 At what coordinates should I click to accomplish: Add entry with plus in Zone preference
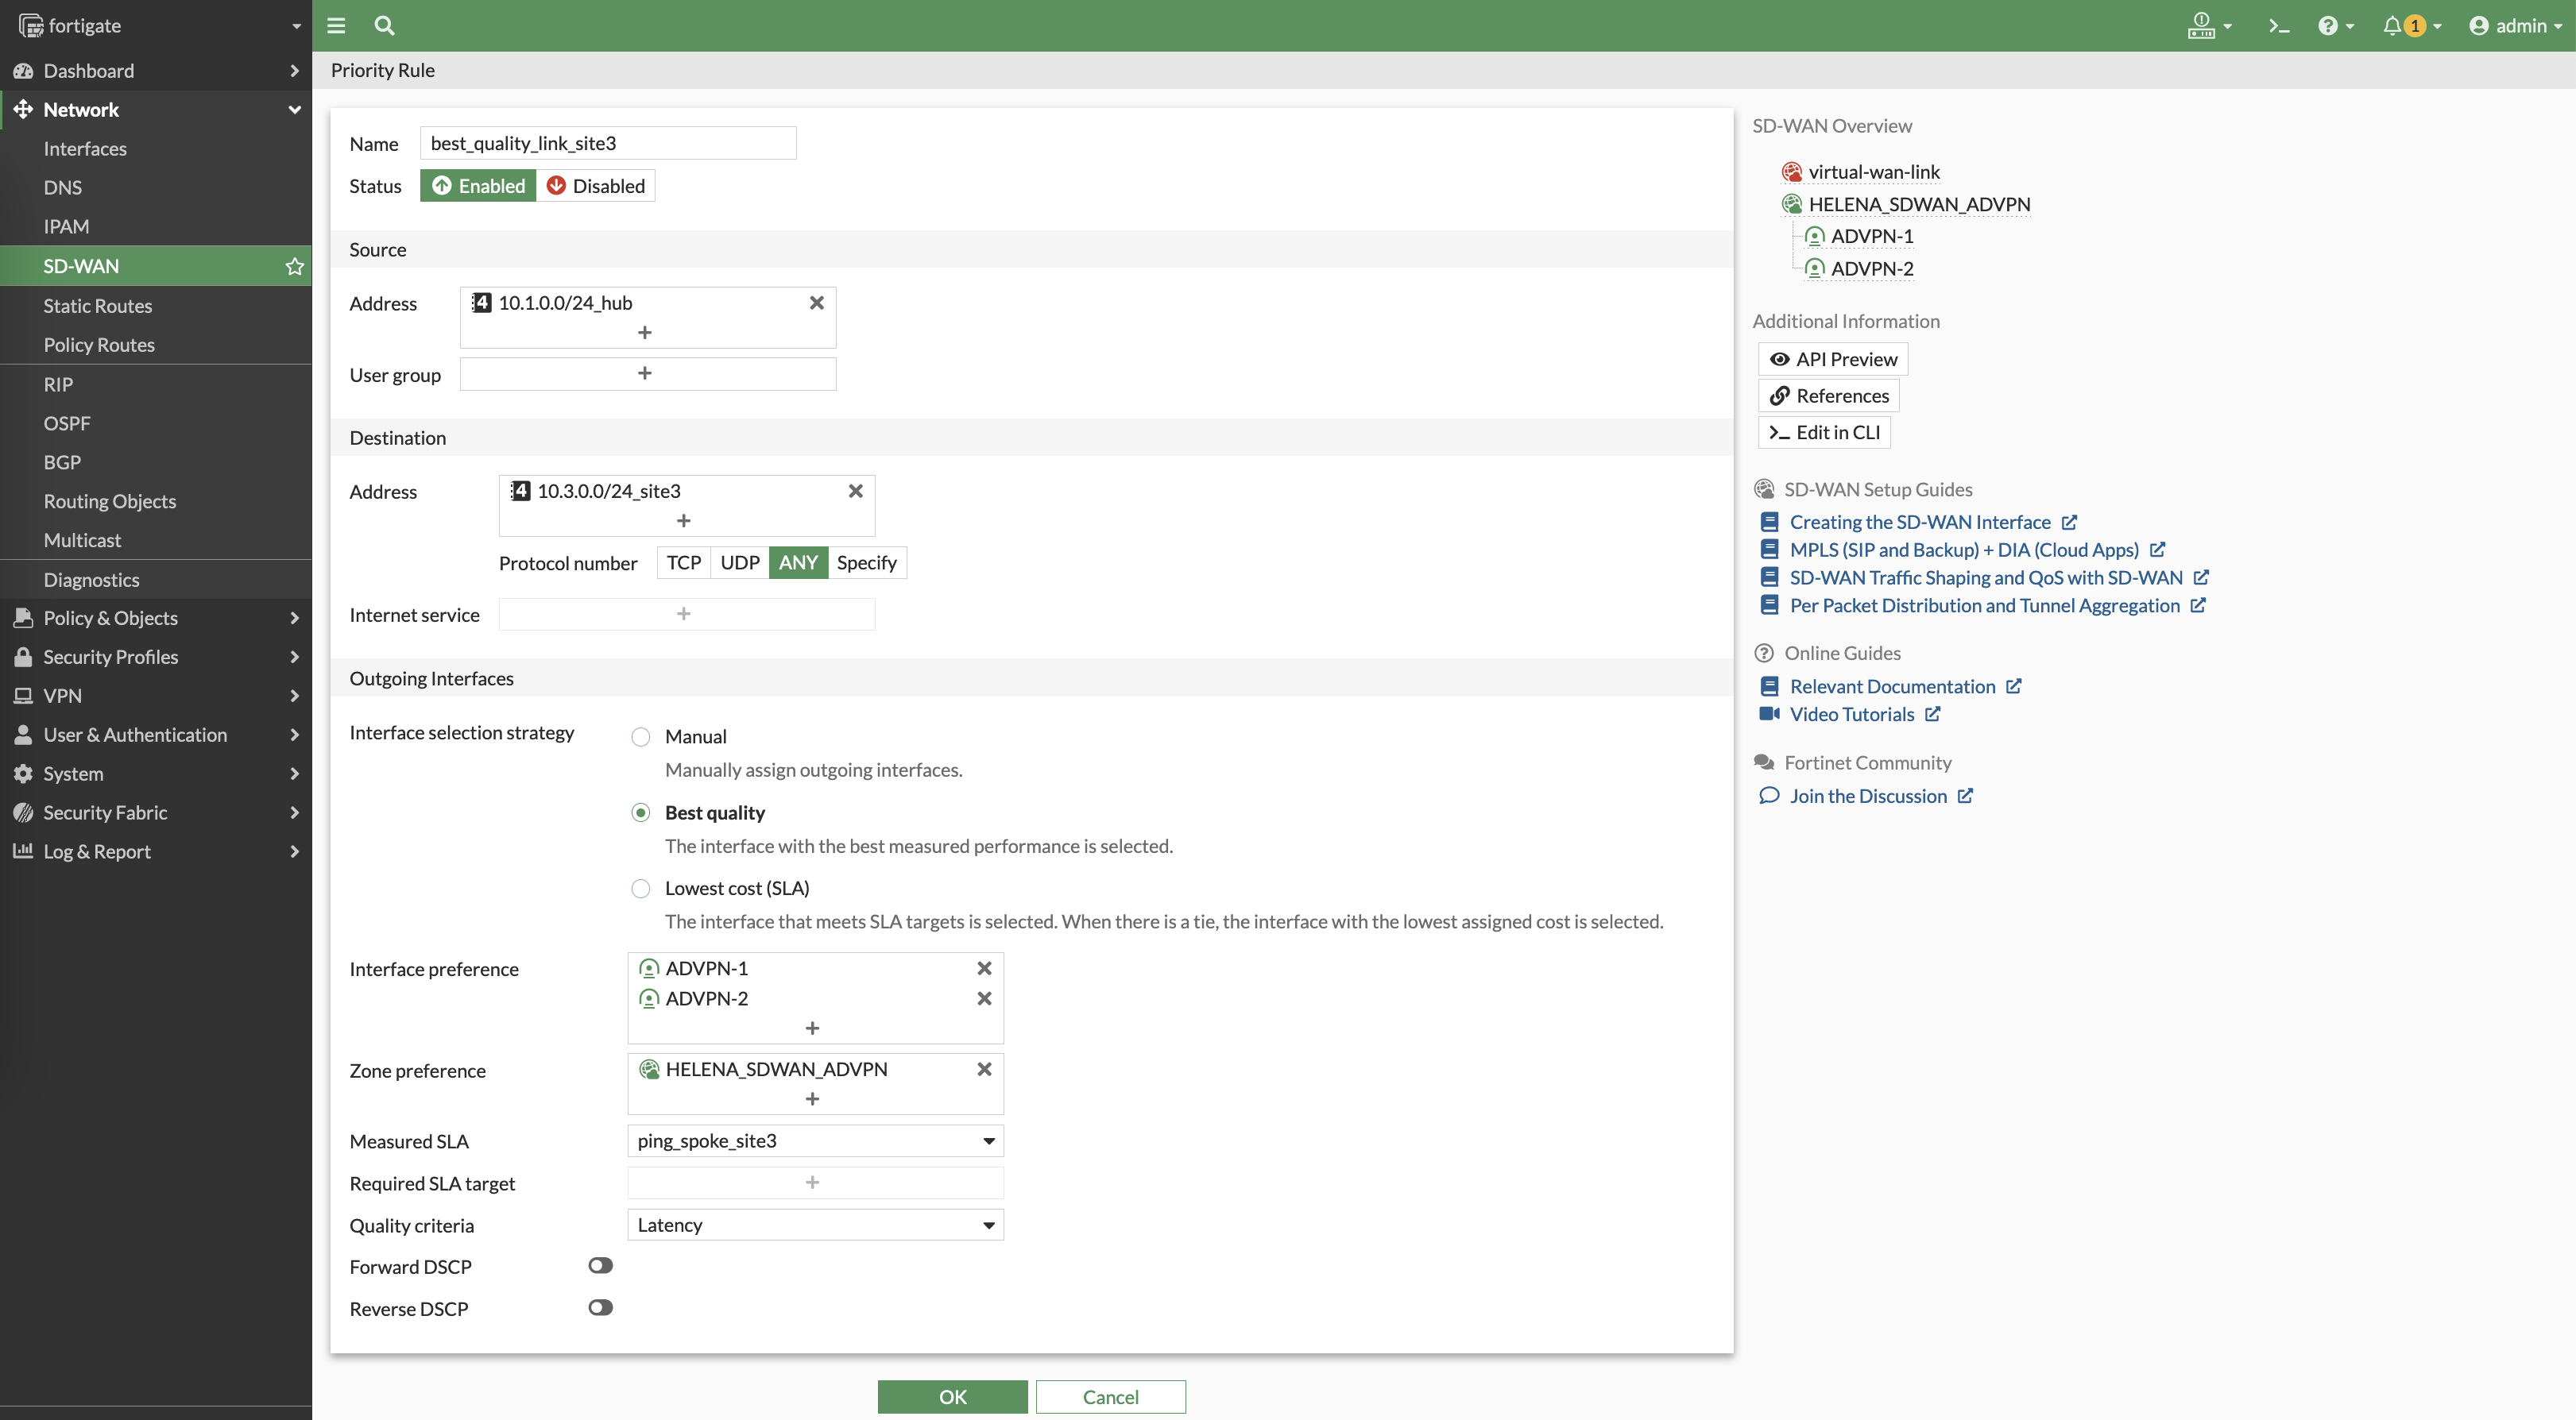[812, 1099]
